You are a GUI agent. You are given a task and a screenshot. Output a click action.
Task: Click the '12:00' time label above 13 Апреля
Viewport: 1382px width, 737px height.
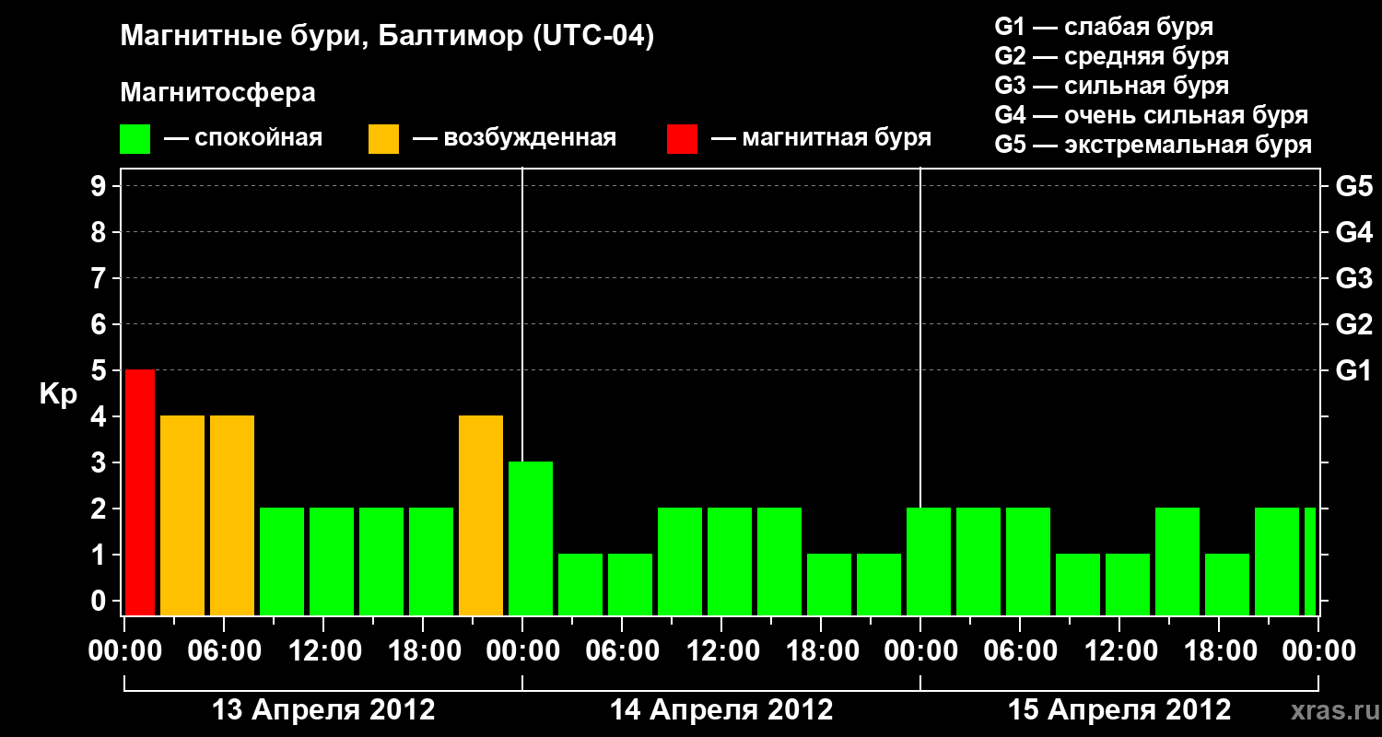[x=323, y=651]
